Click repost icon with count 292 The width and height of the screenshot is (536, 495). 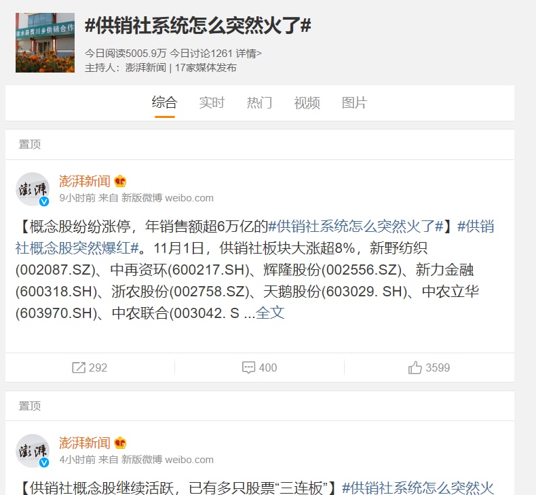pyautogui.click(x=90, y=368)
